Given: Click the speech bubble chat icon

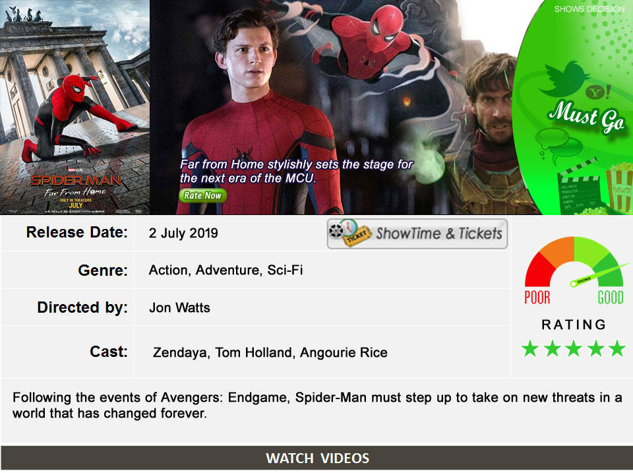Looking at the screenshot, I should 558,145.
